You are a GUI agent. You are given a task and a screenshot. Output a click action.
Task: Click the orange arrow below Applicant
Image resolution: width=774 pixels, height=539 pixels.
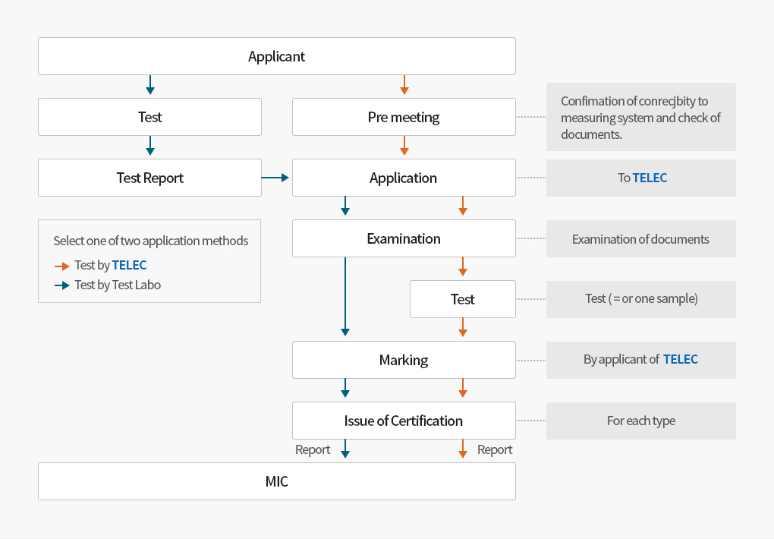point(404,84)
